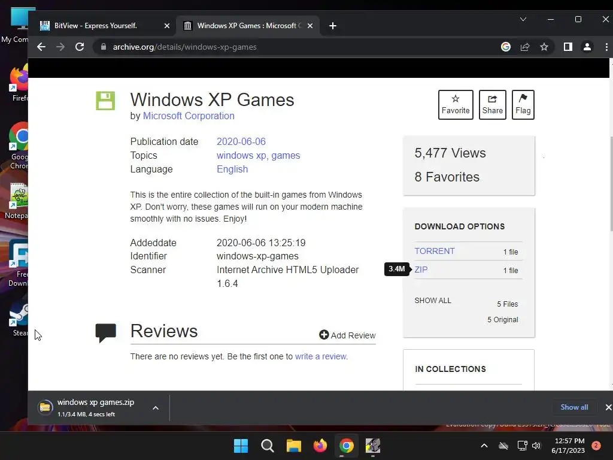
Task: Click the taskbar network icon
Action: (522, 446)
